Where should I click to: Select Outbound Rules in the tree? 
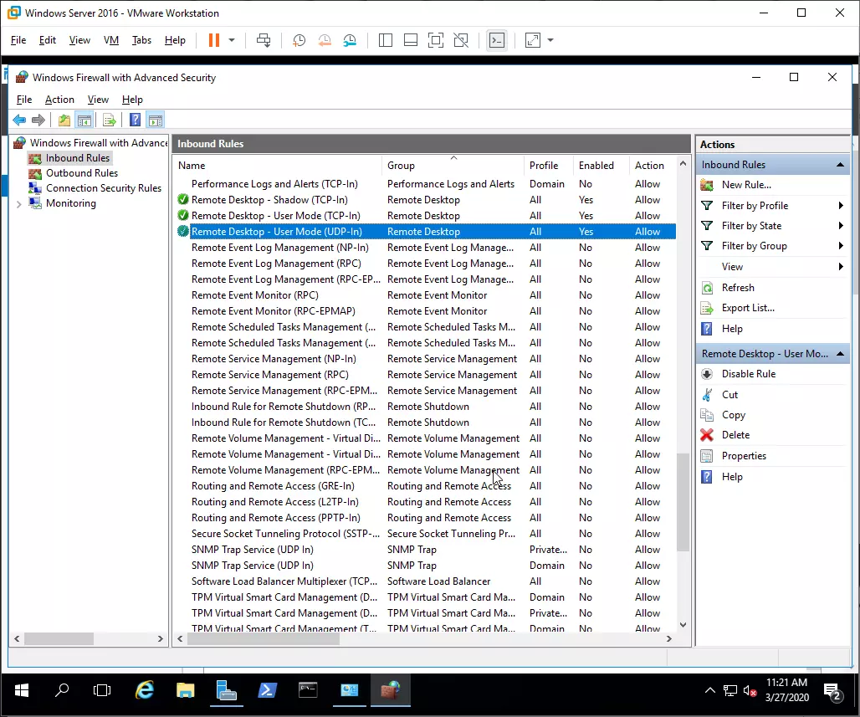[x=82, y=173]
